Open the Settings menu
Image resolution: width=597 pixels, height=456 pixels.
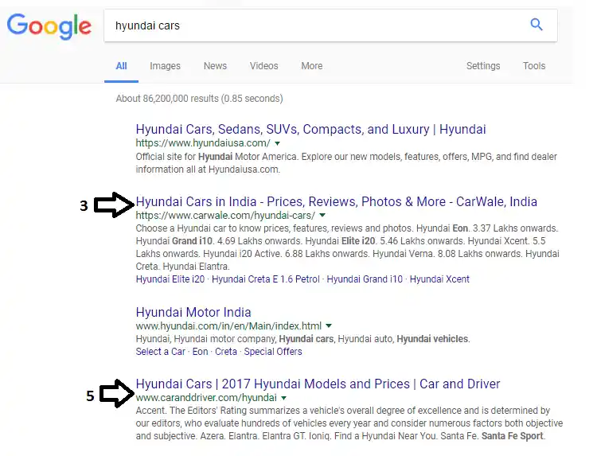coord(483,66)
